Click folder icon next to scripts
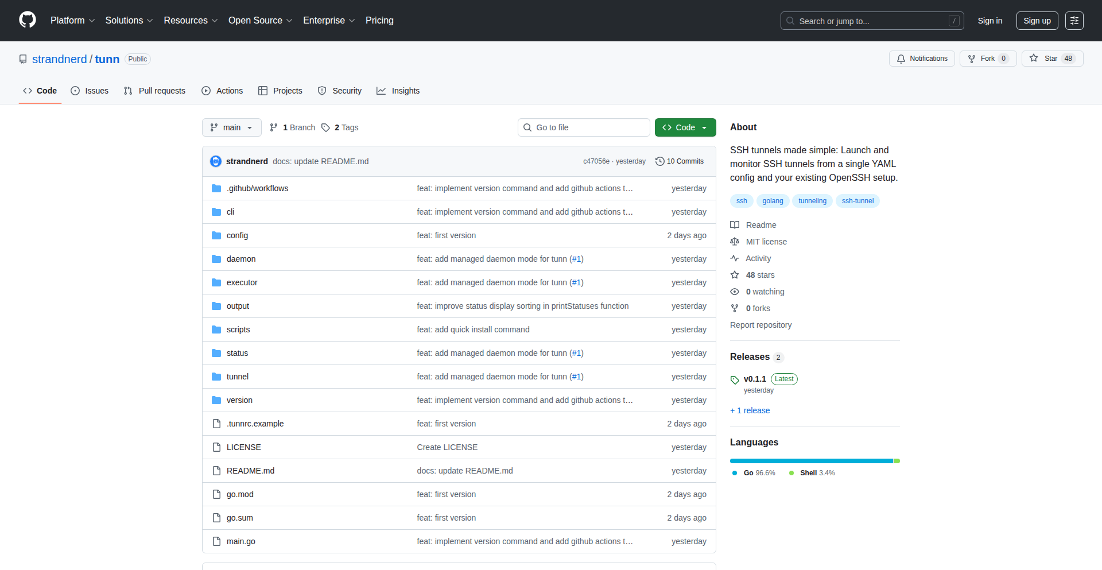 pos(216,329)
